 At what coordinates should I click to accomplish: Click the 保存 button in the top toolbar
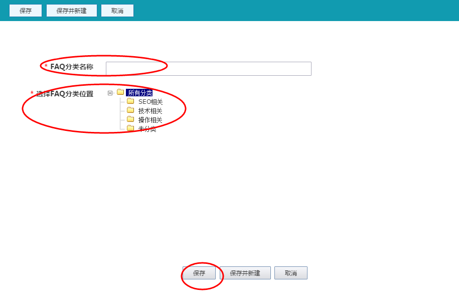25,10
